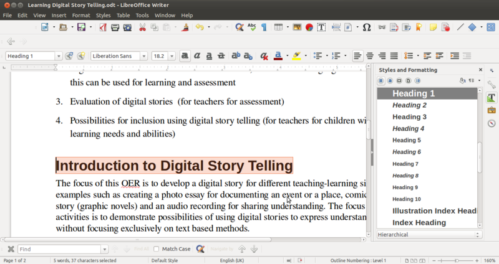
Task: Click the Print icon
Action: [115, 27]
